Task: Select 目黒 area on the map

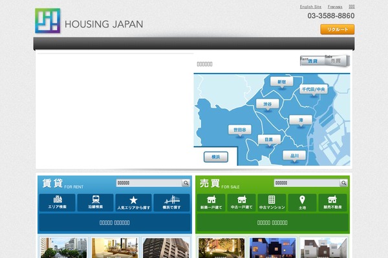Action: point(269,140)
